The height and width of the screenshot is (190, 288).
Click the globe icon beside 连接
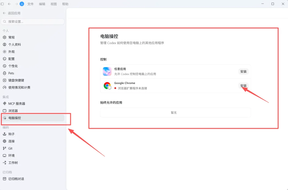(x=5, y=141)
